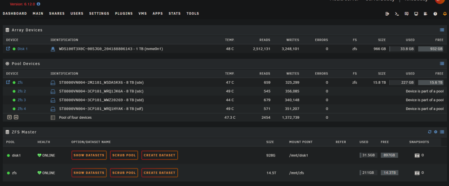Open the Disk 1 device link
Viewport: 449px width, 186px height.
(22, 49)
